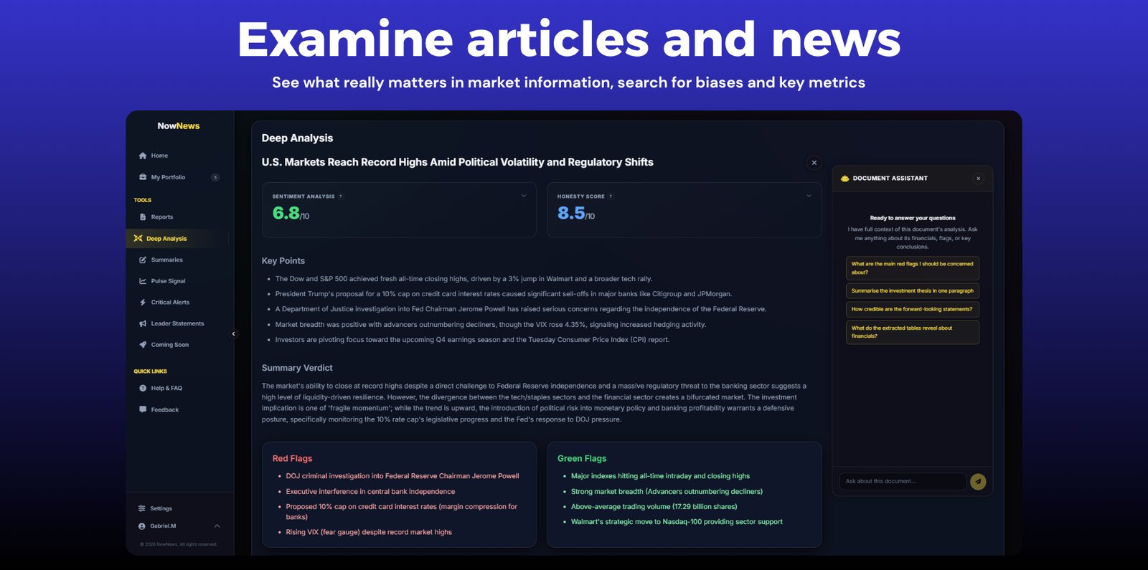Click the Sentiment Analysis help question mark
This screenshot has height=570, width=1148.
(341, 196)
